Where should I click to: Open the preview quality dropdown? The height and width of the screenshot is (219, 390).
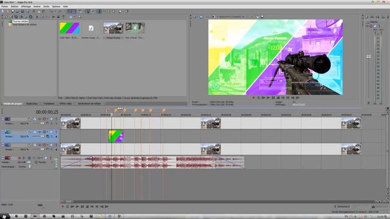[x=230, y=17]
